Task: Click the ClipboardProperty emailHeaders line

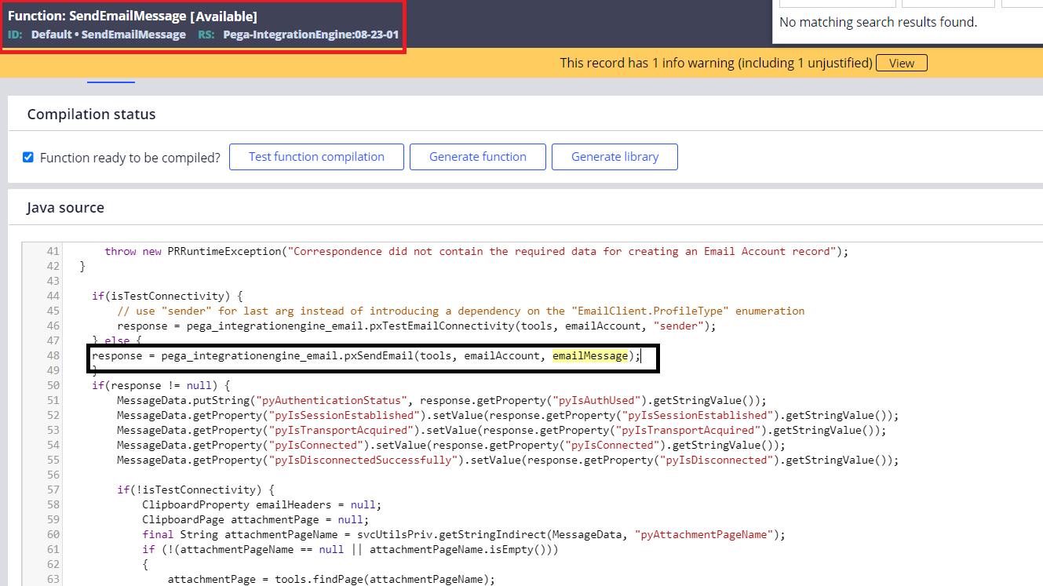Action: [x=261, y=504]
